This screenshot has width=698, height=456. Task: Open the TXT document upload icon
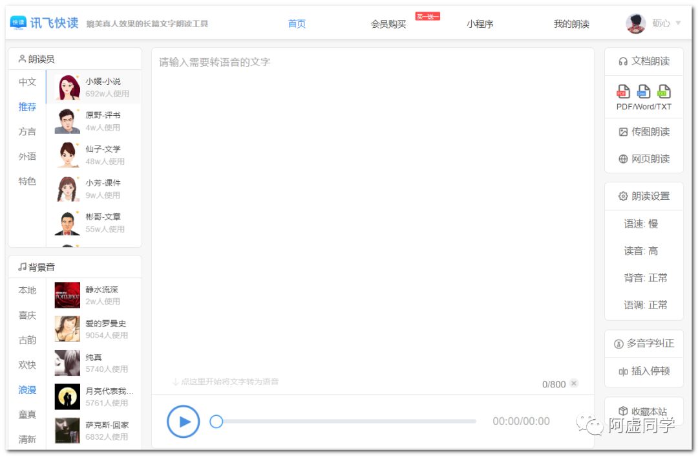(664, 91)
